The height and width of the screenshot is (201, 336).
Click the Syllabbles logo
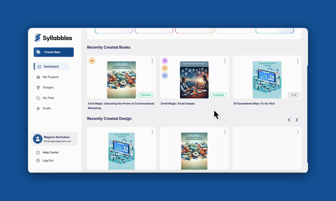(x=53, y=38)
